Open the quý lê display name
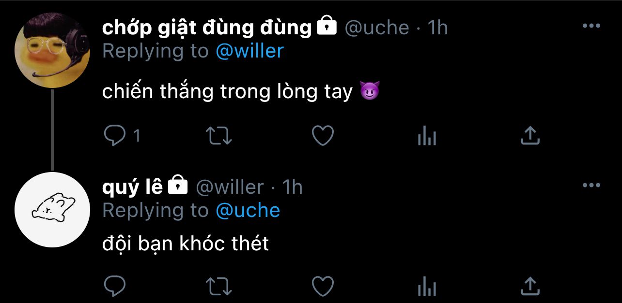Screen dimensions: 622x303 click(132, 187)
